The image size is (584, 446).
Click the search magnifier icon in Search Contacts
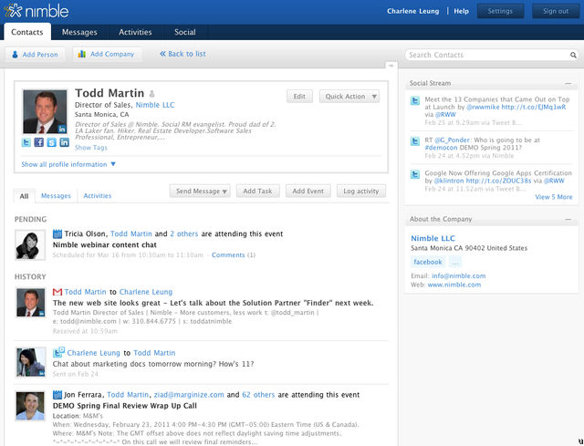pyautogui.click(x=573, y=55)
